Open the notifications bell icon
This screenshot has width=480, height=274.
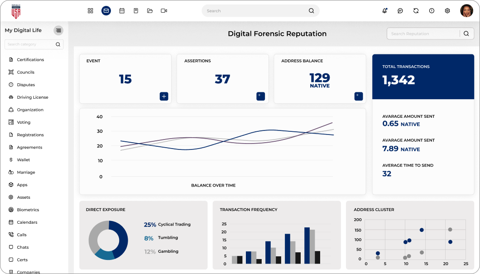384,10
